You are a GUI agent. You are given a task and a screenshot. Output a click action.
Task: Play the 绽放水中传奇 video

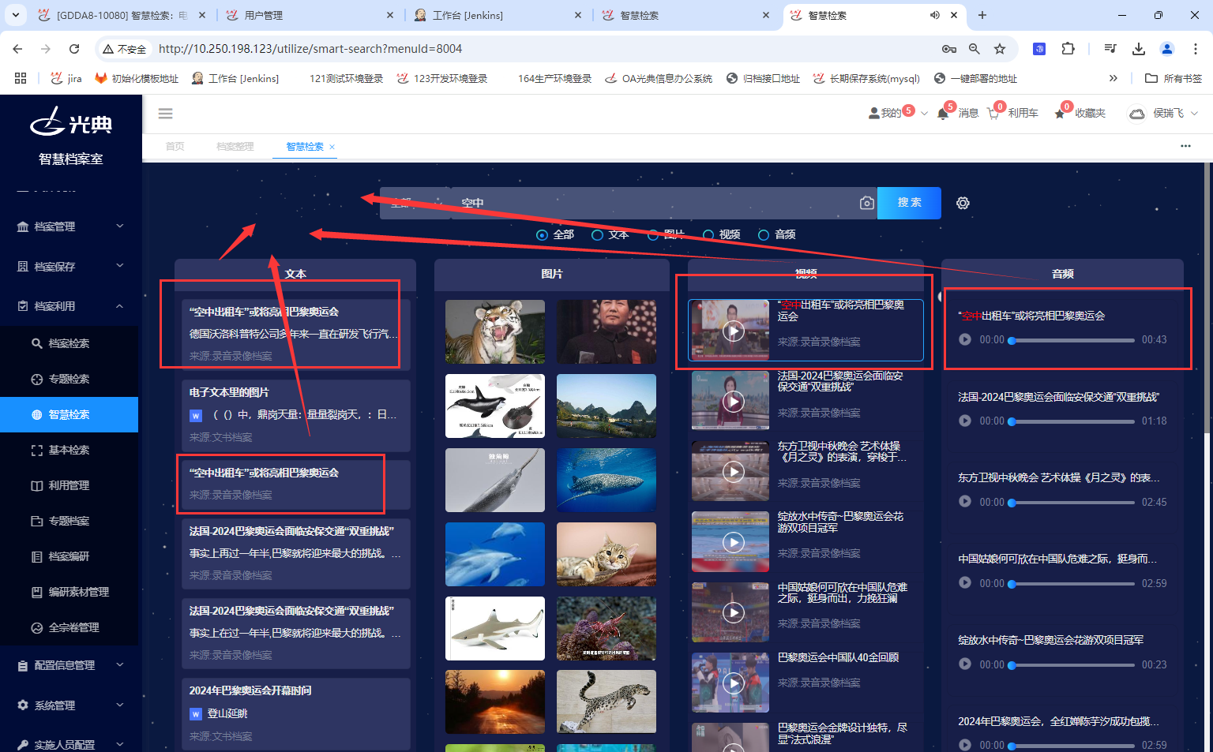tap(734, 542)
